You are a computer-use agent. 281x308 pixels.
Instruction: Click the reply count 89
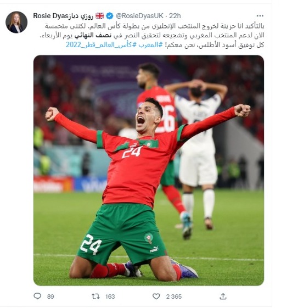tap(50, 296)
